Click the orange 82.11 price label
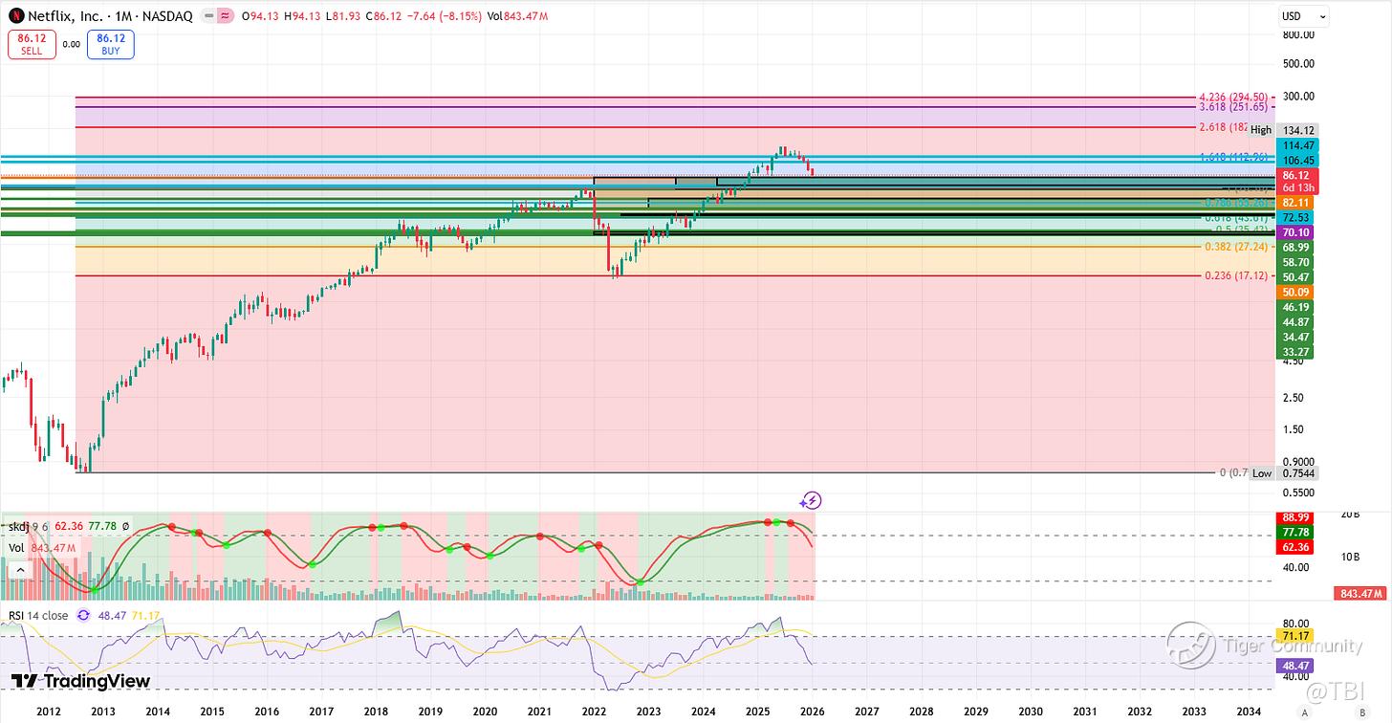 click(x=1295, y=203)
